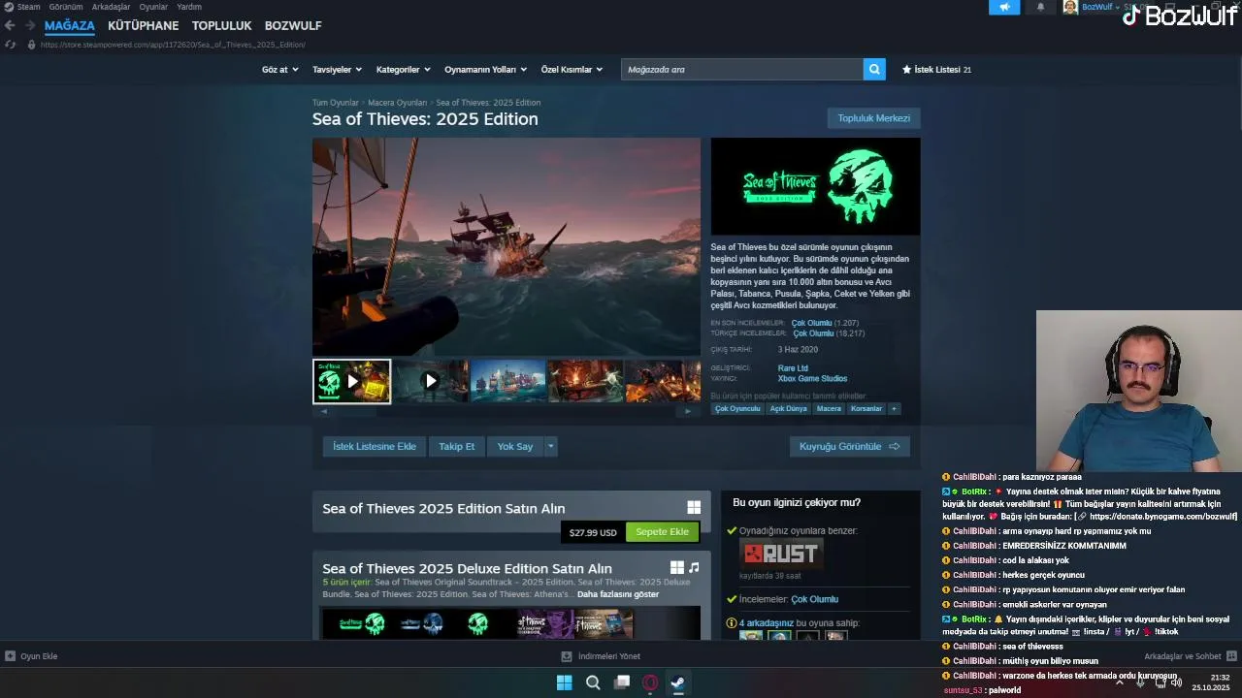Click the left arrow of thumbnail strip
This screenshot has width=1242, height=698.
click(324, 411)
